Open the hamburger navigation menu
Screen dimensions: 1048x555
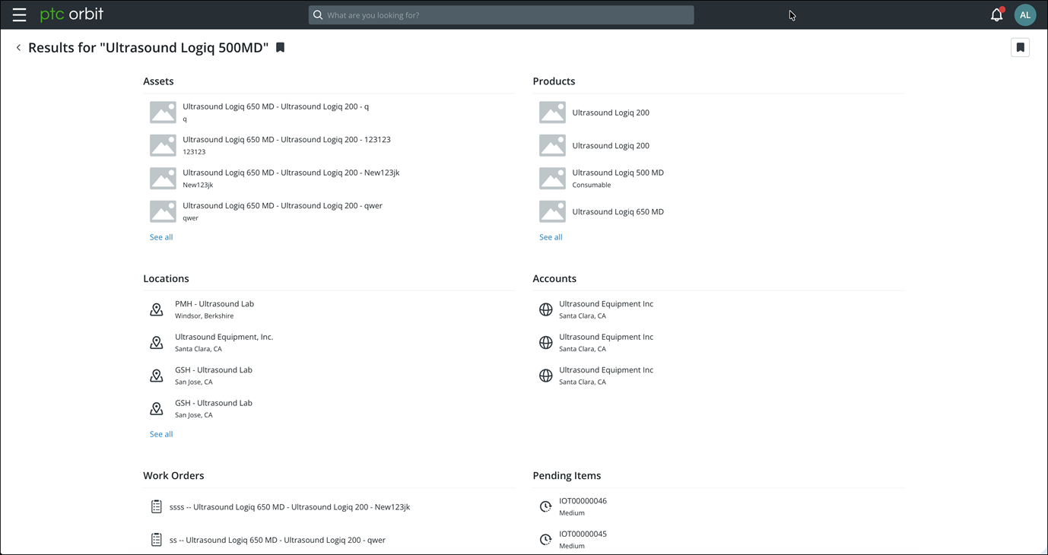click(x=19, y=14)
